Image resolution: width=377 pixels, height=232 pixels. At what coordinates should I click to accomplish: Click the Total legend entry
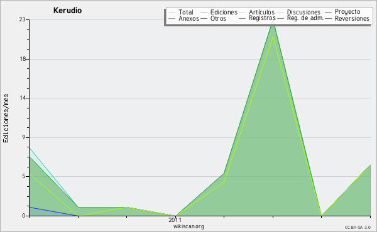185,12
